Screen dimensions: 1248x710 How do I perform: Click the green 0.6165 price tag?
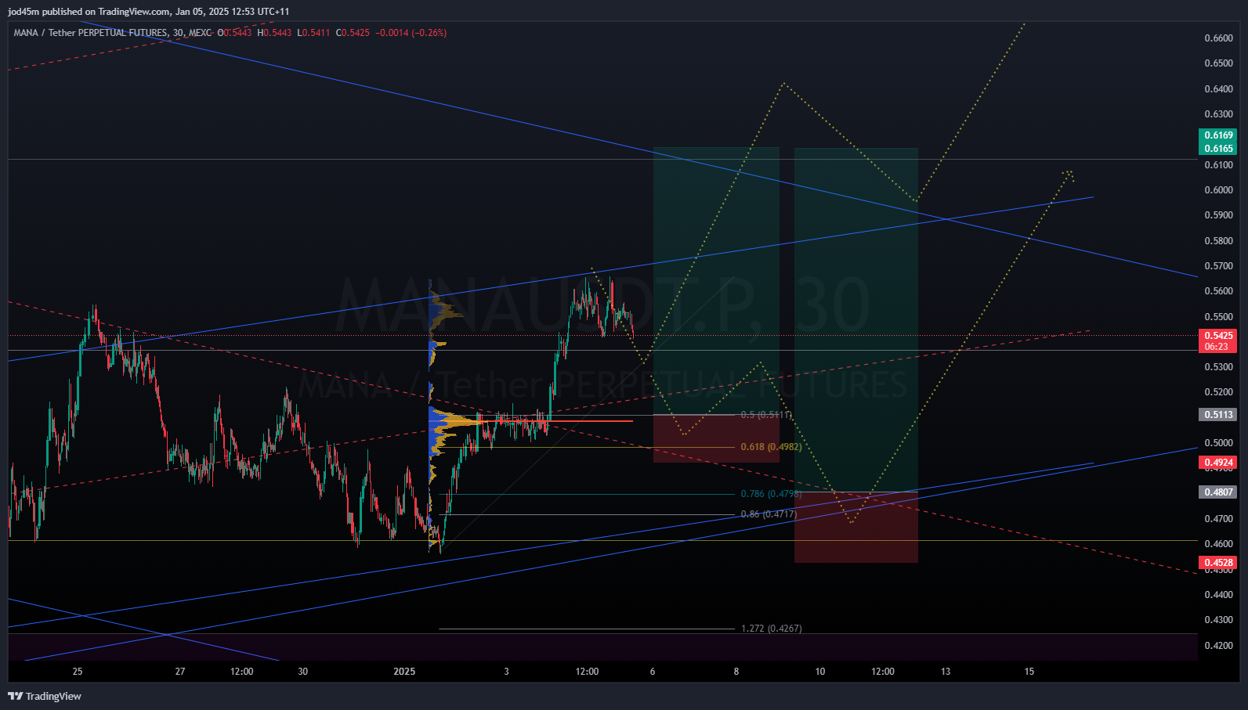tap(1218, 149)
